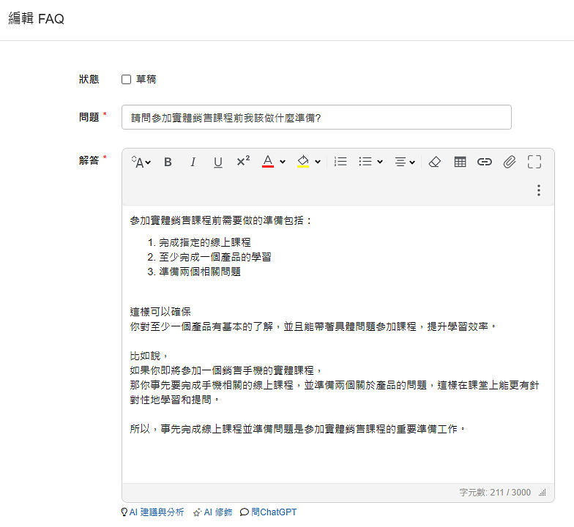Image resolution: width=574 pixels, height=527 pixels.
Task: Click list item 完成指定的線上課程
Action: click(x=205, y=242)
